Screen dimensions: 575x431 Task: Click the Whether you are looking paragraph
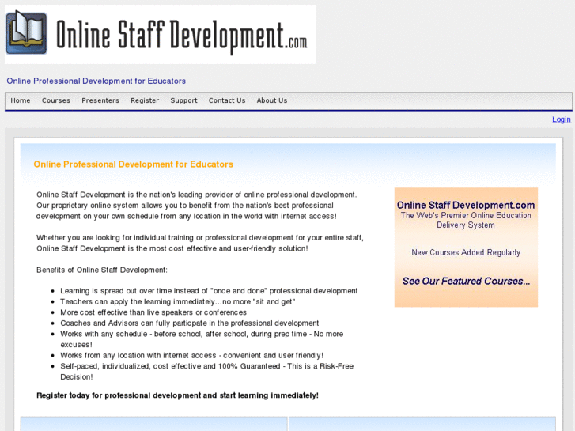pyautogui.click(x=200, y=244)
